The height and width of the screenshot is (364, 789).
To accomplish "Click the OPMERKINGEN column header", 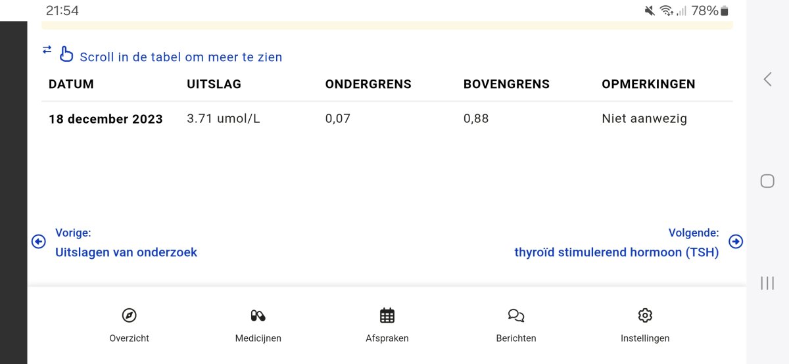I will tap(648, 84).
